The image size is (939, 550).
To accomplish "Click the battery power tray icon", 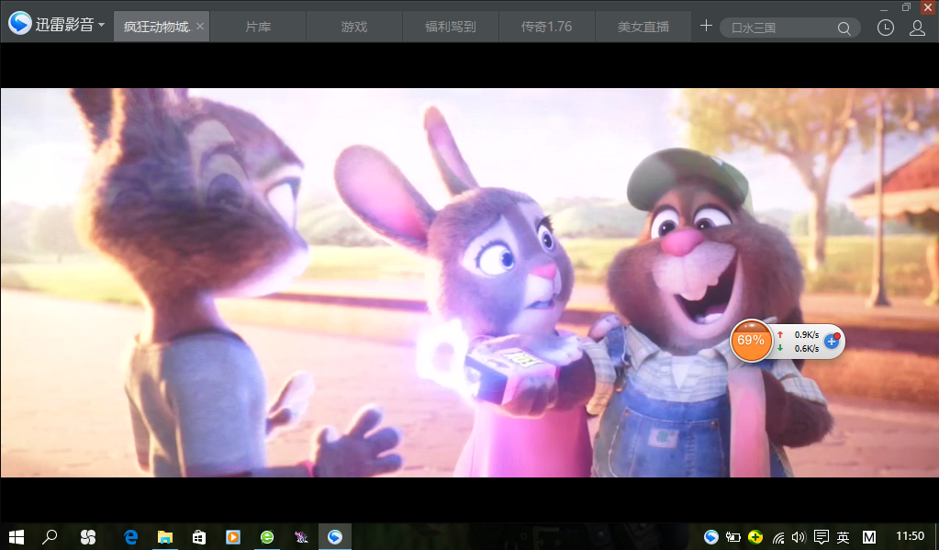I will [733, 537].
